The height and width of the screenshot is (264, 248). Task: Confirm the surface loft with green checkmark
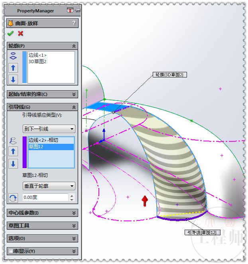(10, 33)
